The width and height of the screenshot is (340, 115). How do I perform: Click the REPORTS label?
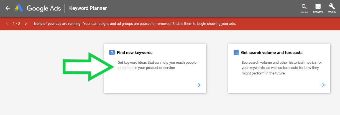click(x=318, y=12)
